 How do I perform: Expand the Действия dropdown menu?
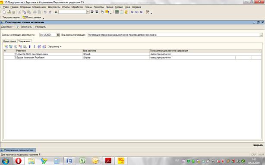point(7,27)
